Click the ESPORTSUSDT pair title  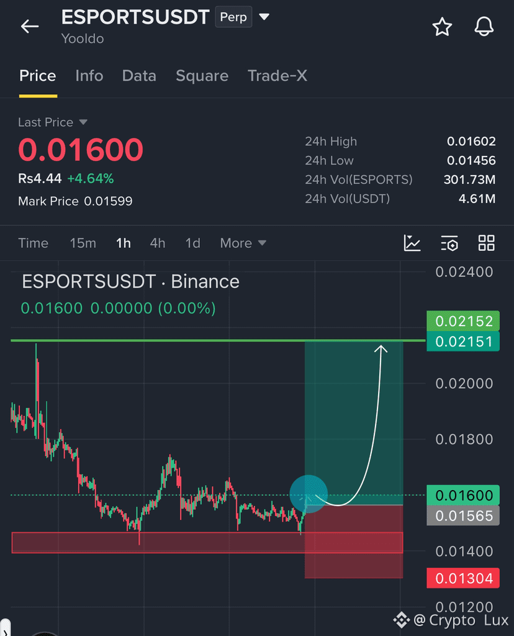(x=135, y=17)
